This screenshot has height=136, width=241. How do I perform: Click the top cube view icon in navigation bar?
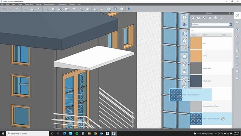pos(184,17)
